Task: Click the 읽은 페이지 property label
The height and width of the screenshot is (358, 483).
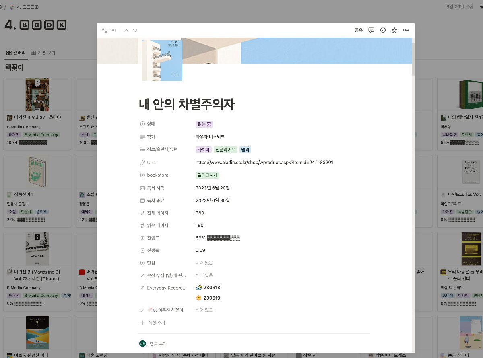Action: point(157,225)
